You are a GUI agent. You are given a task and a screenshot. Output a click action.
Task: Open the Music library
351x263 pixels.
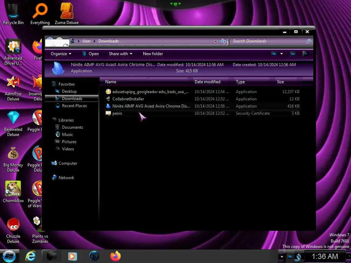68,134
